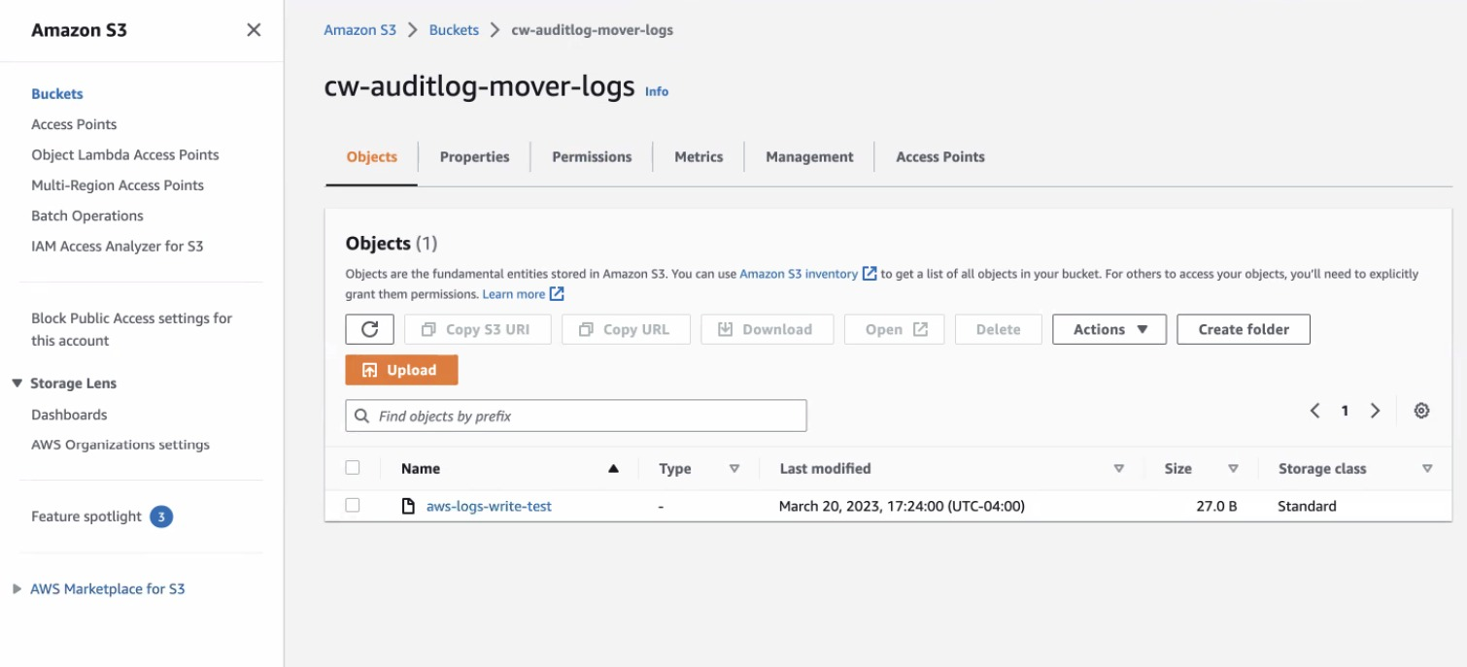Viewport: 1467px width, 667px height.
Task: Open table preferences gear icon
Action: pos(1421,411)
